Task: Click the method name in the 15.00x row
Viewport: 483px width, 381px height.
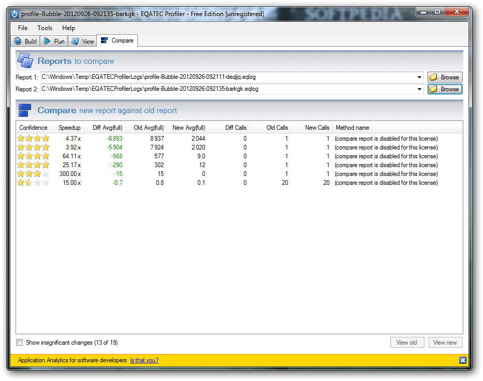Action: pyautogui.click(x=386, y=183)
